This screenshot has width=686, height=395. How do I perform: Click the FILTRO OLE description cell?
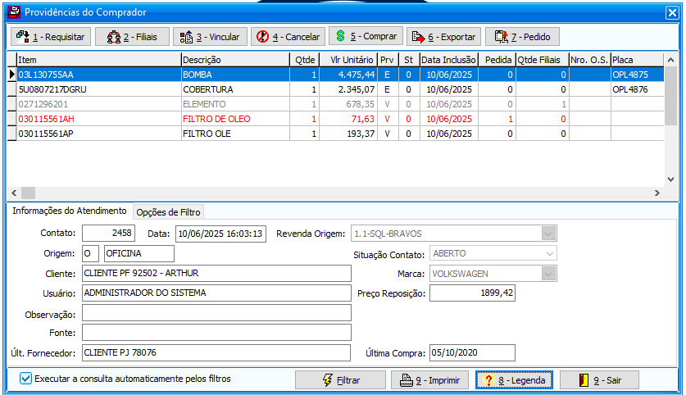click(235, 134)
